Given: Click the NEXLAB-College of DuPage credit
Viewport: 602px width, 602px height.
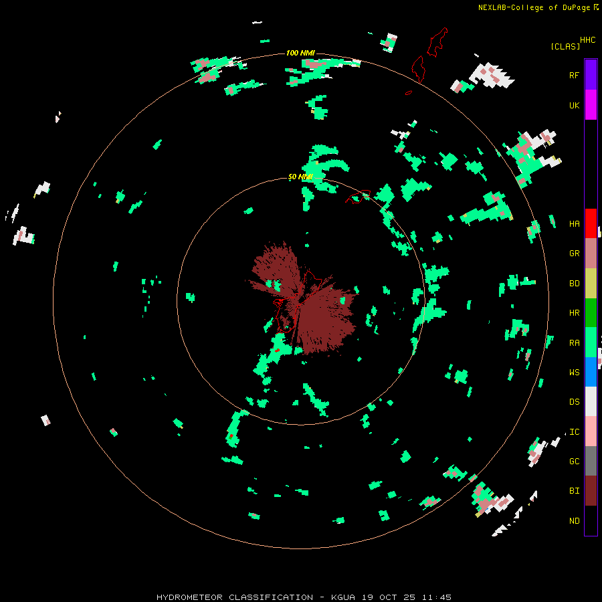Looking at the screenshot, I should pyautogui.click(x=534, y=7).
